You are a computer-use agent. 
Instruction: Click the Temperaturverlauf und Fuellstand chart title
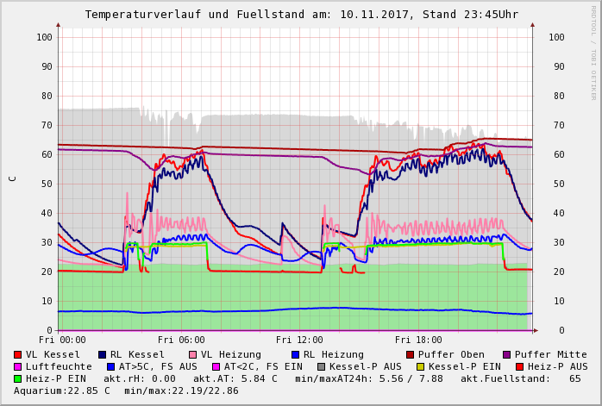(301, 15)
